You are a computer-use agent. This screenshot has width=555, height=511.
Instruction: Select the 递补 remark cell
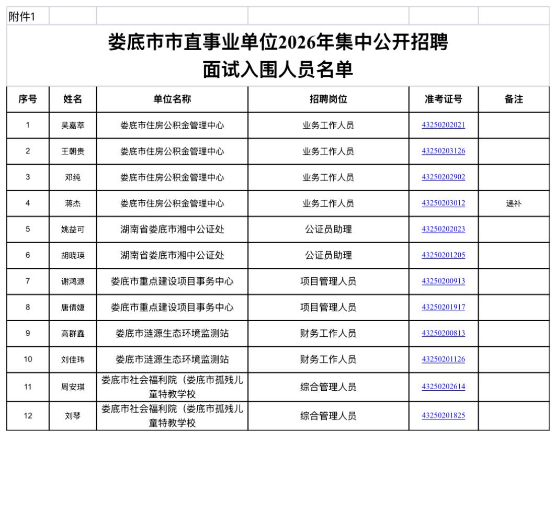pos(514,203)
